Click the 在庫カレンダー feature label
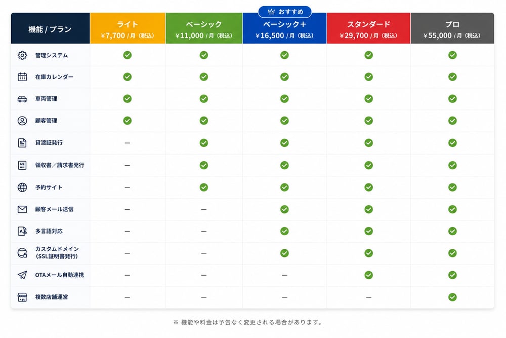The height and width of the screenshot is (338, 506). (54, 77)
